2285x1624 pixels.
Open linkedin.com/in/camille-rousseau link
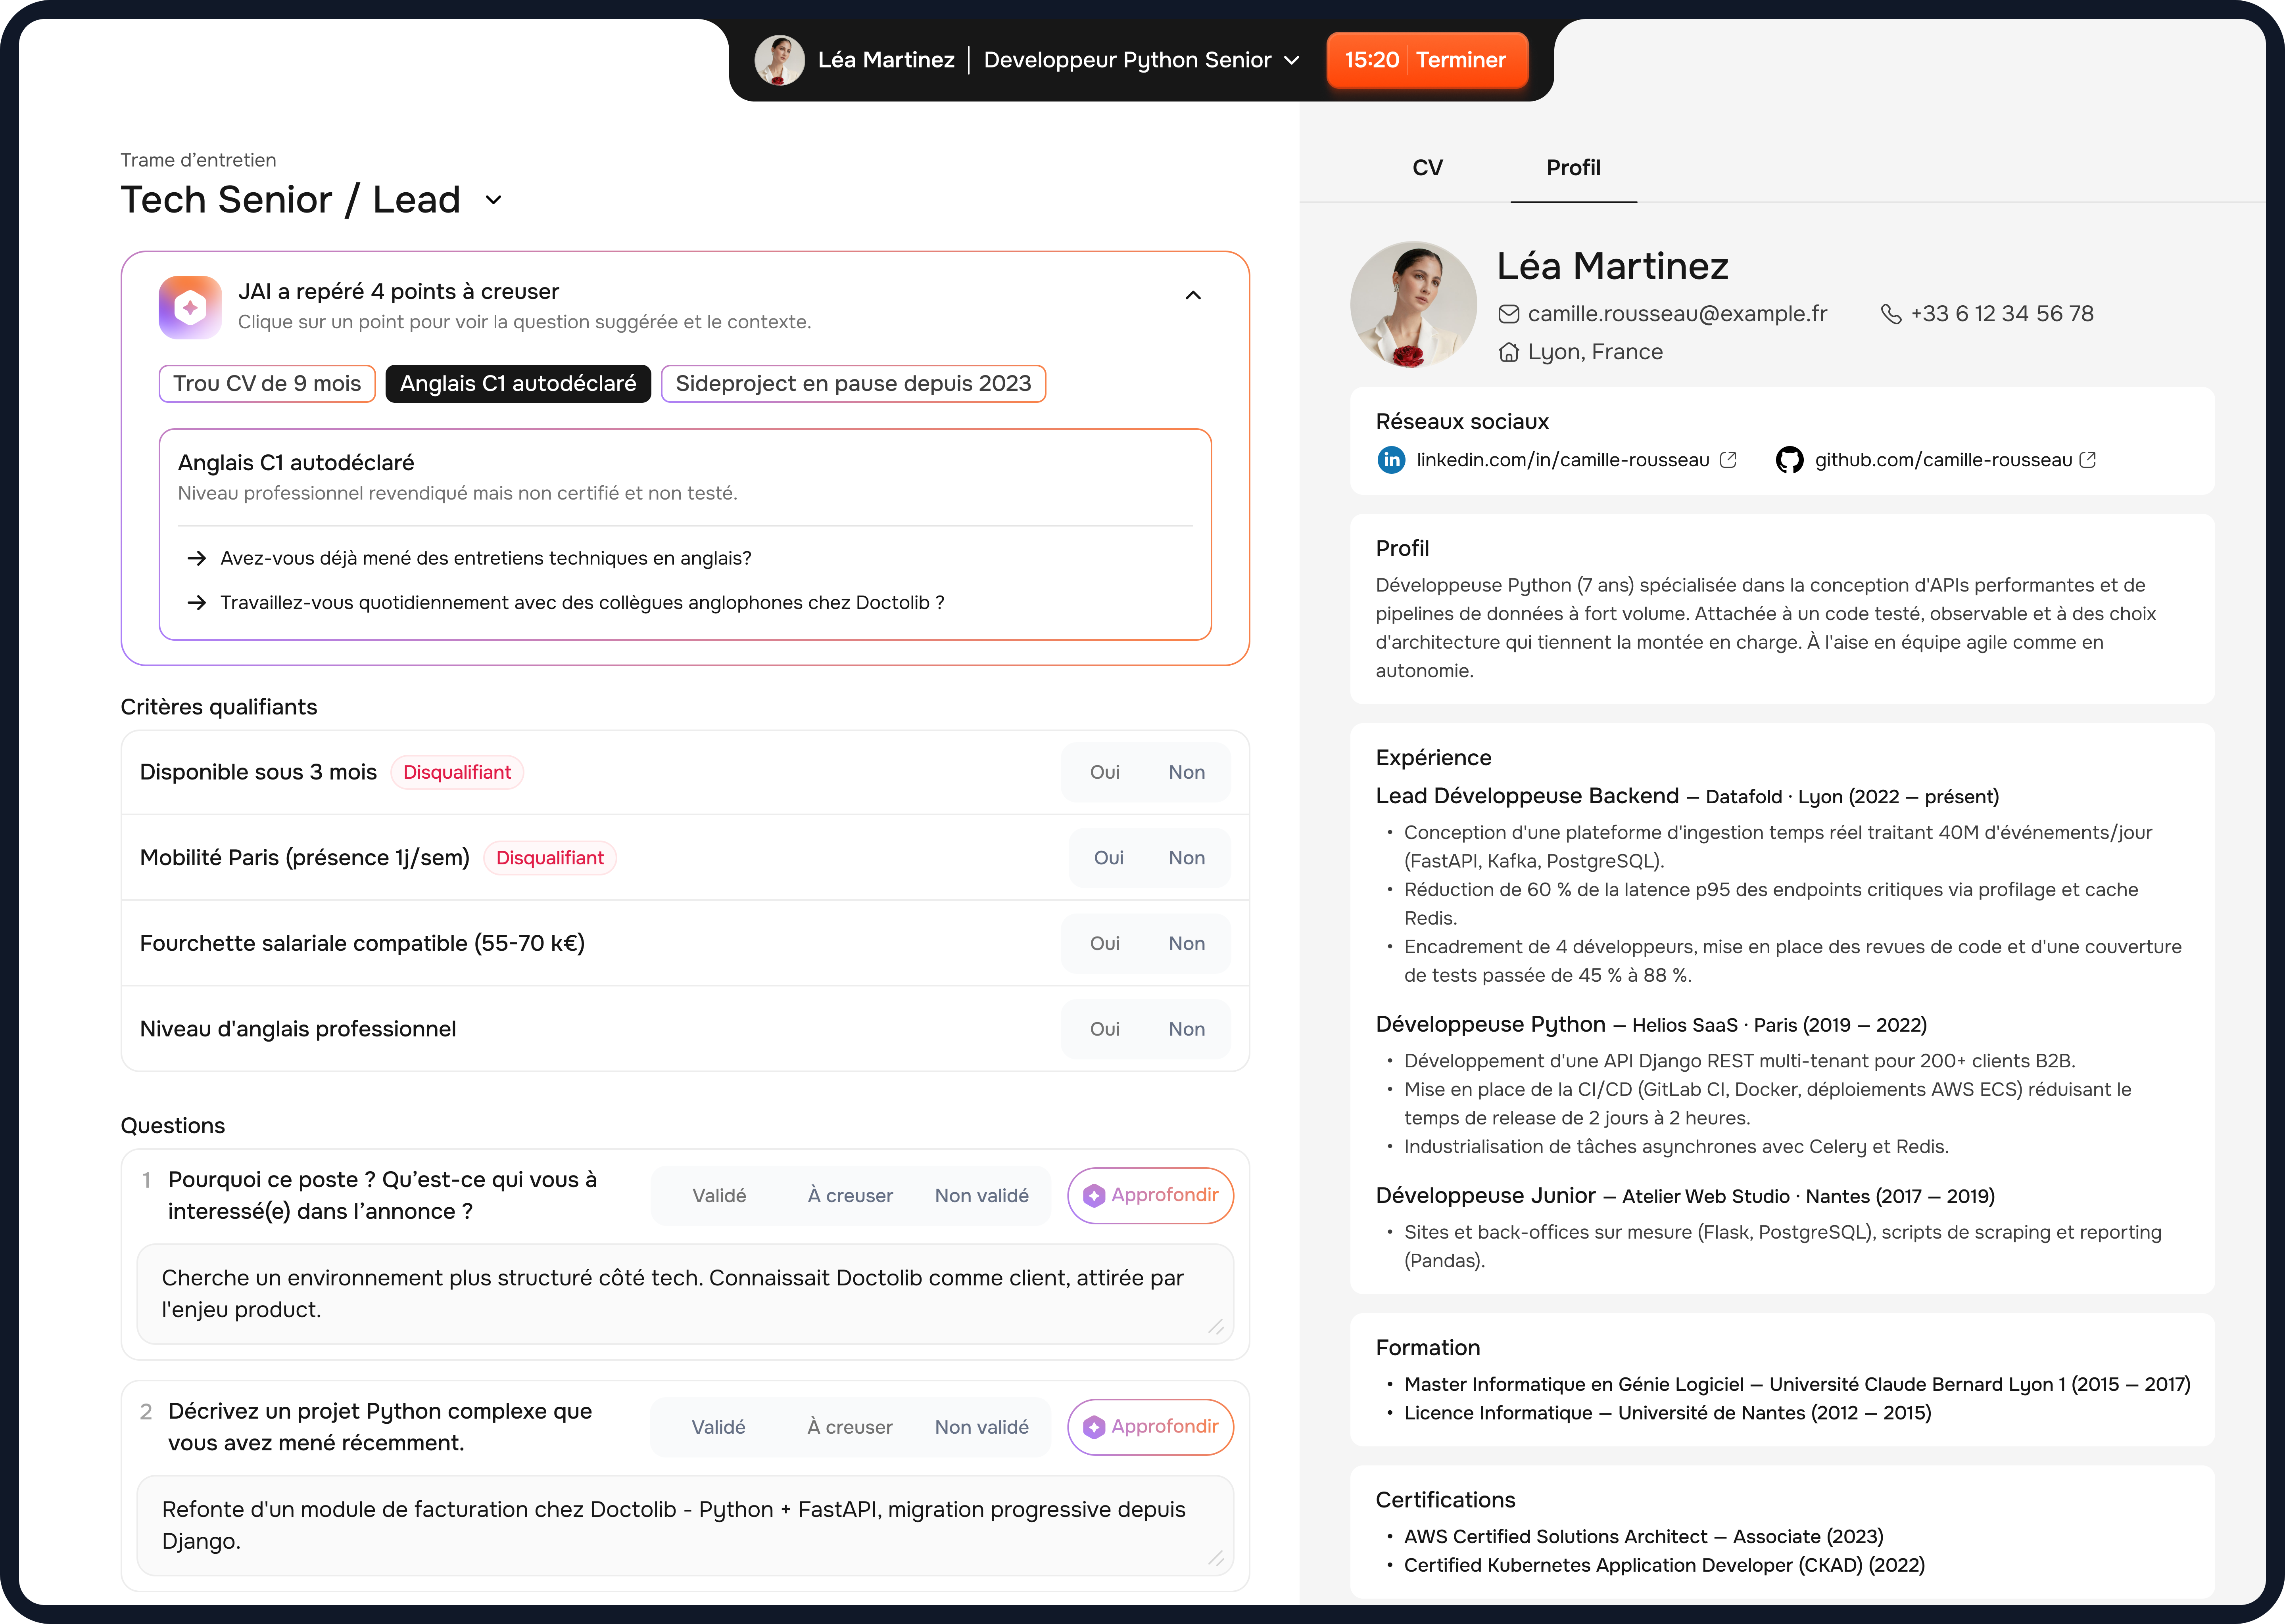(x=1563, y=460)
